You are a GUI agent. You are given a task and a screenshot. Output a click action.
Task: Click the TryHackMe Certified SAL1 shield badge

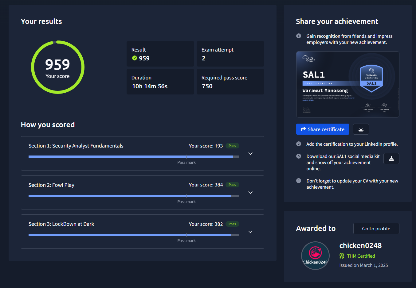[x=371, y=79]
